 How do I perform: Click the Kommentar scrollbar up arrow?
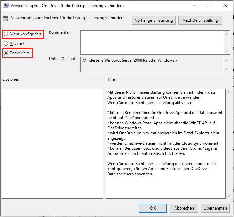pyautogui.click(x=226, y=34)
